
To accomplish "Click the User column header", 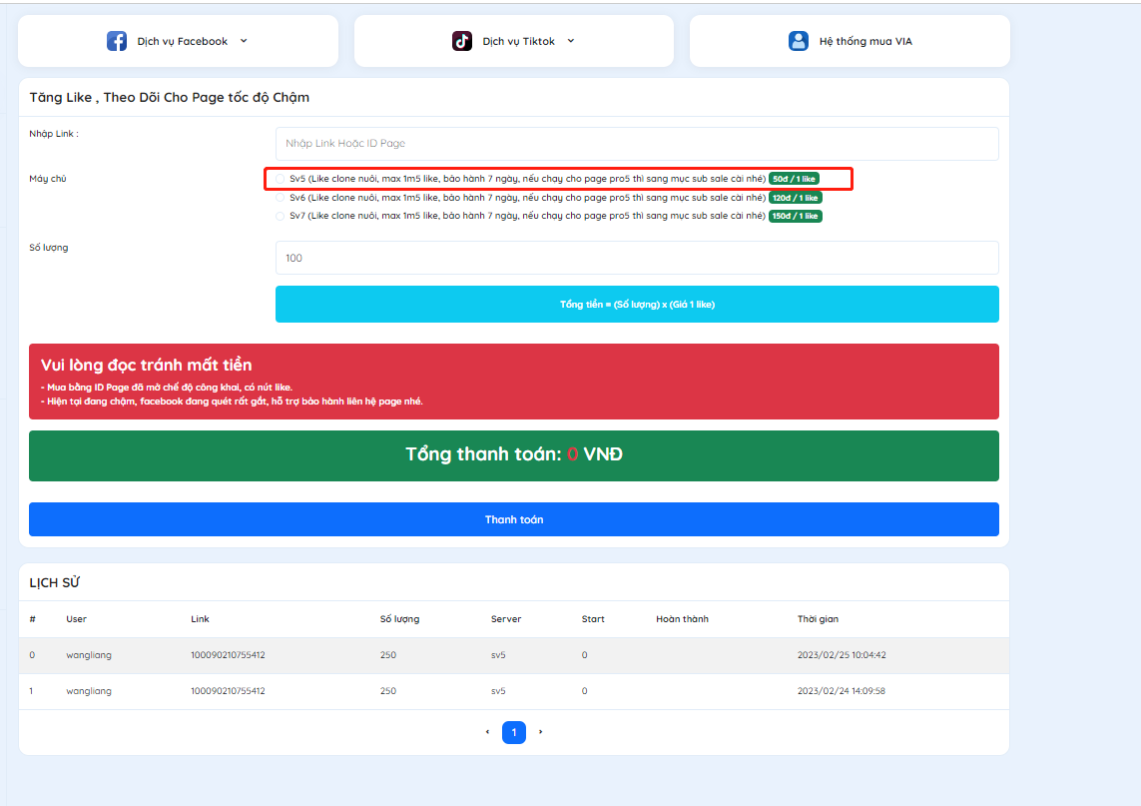I will (77, 619).
